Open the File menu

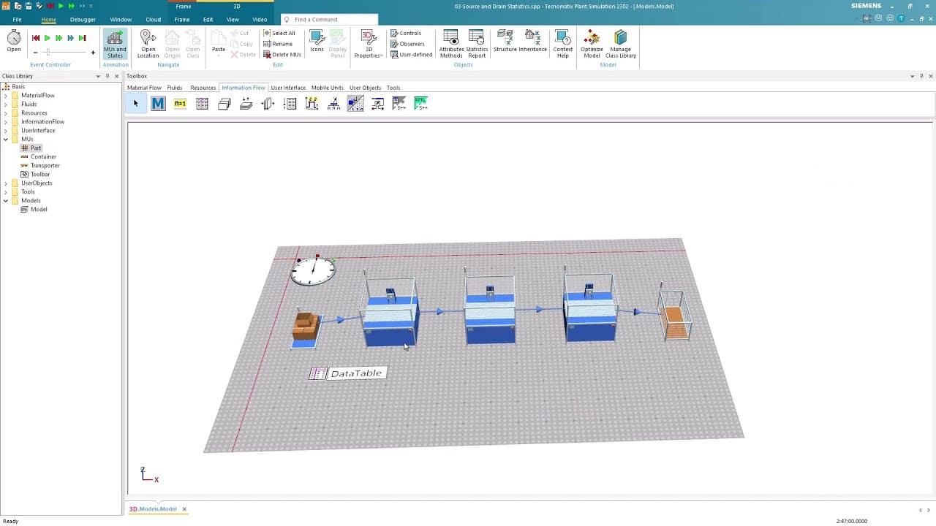17,20
